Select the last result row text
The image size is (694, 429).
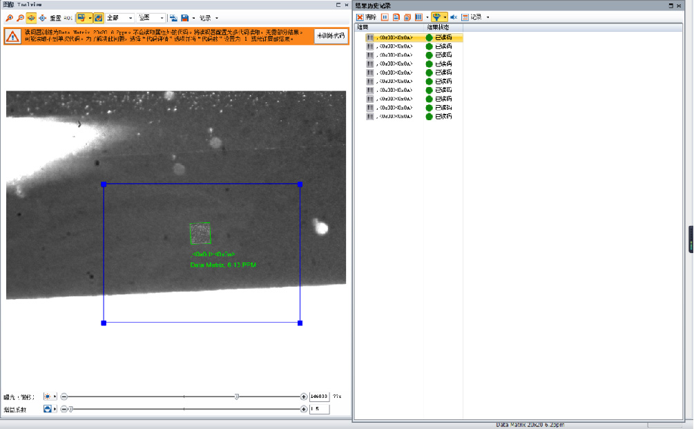pyautogui.click(x=395, y=117)
